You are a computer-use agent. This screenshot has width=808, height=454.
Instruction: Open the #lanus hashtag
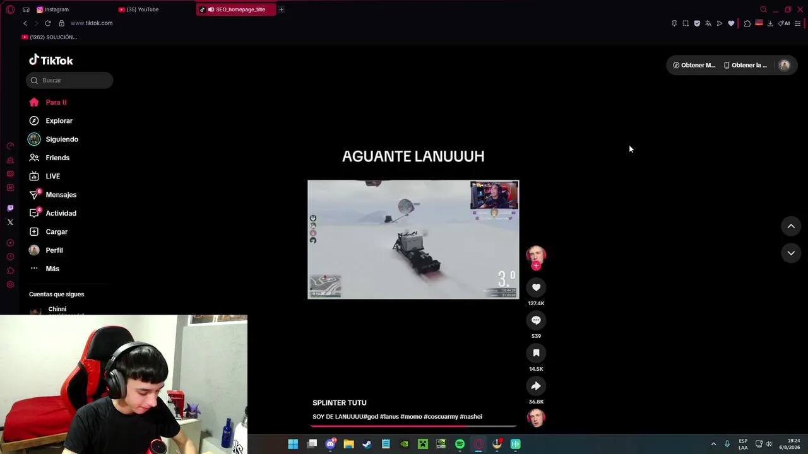click(x=389, y=417)
